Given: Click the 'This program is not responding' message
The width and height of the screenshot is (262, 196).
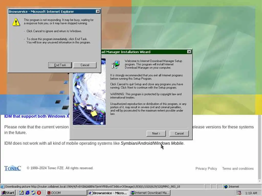Looking at the screenshot, I should pos(59,21).
